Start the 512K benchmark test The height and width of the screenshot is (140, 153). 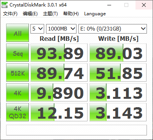[18, 72]
